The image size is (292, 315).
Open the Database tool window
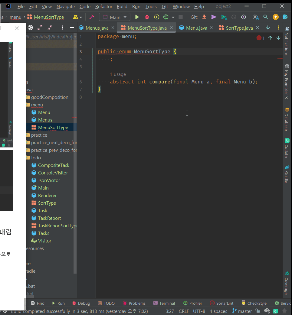pyautogui.click(x=287, y=119)
